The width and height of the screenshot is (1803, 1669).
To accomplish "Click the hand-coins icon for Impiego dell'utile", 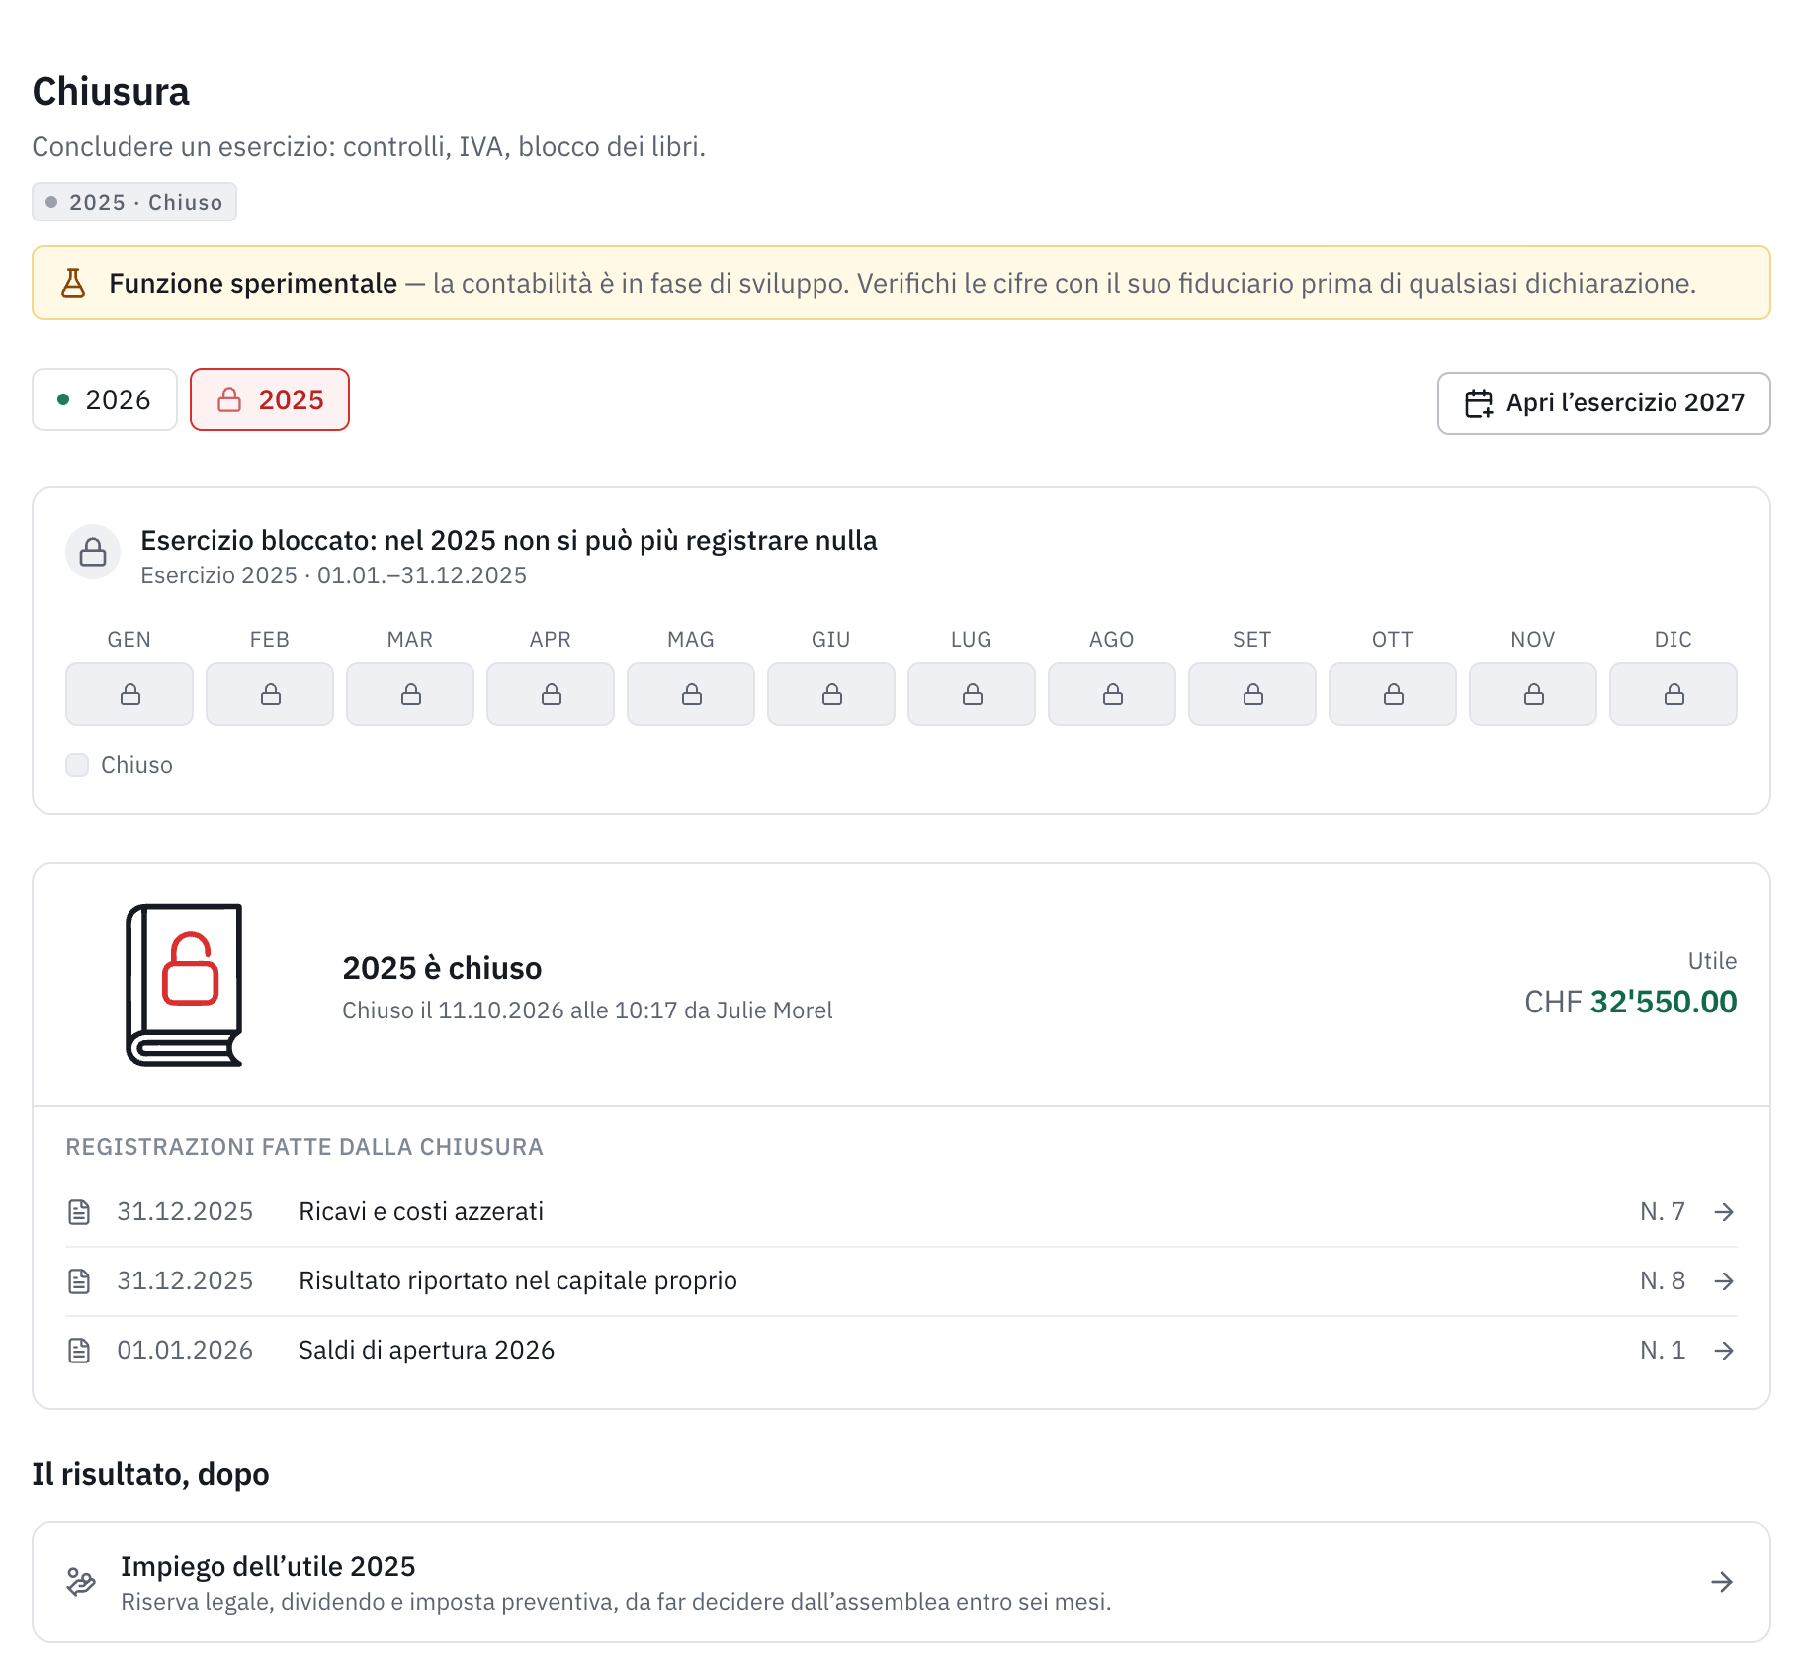I will pos(81,1582).
